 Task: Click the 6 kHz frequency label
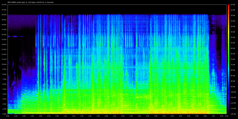4,84
